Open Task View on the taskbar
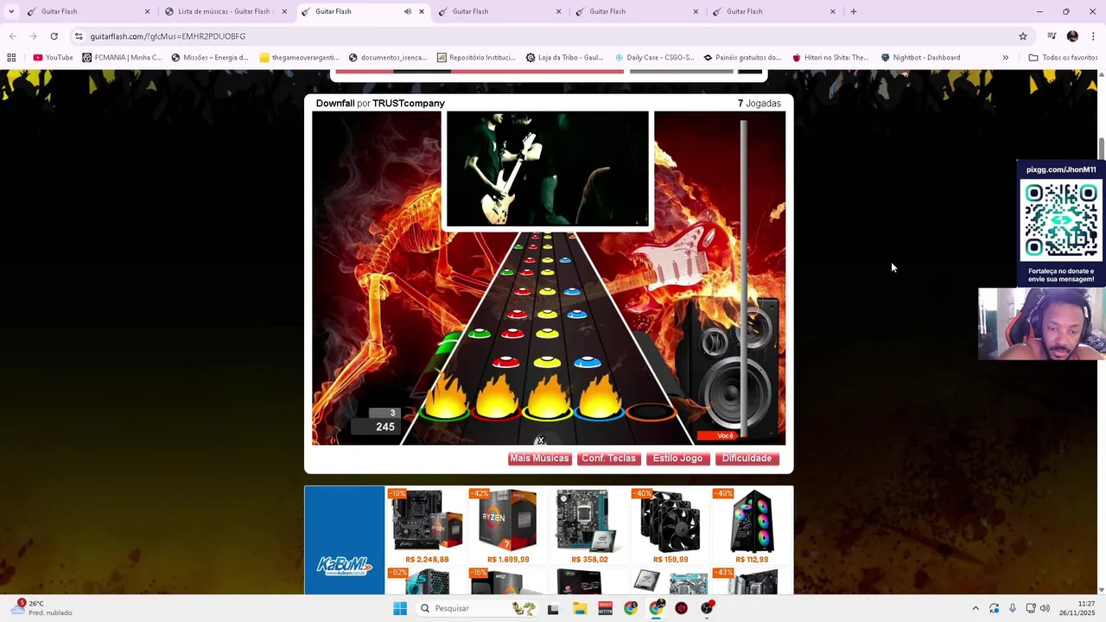 [553, 608]
